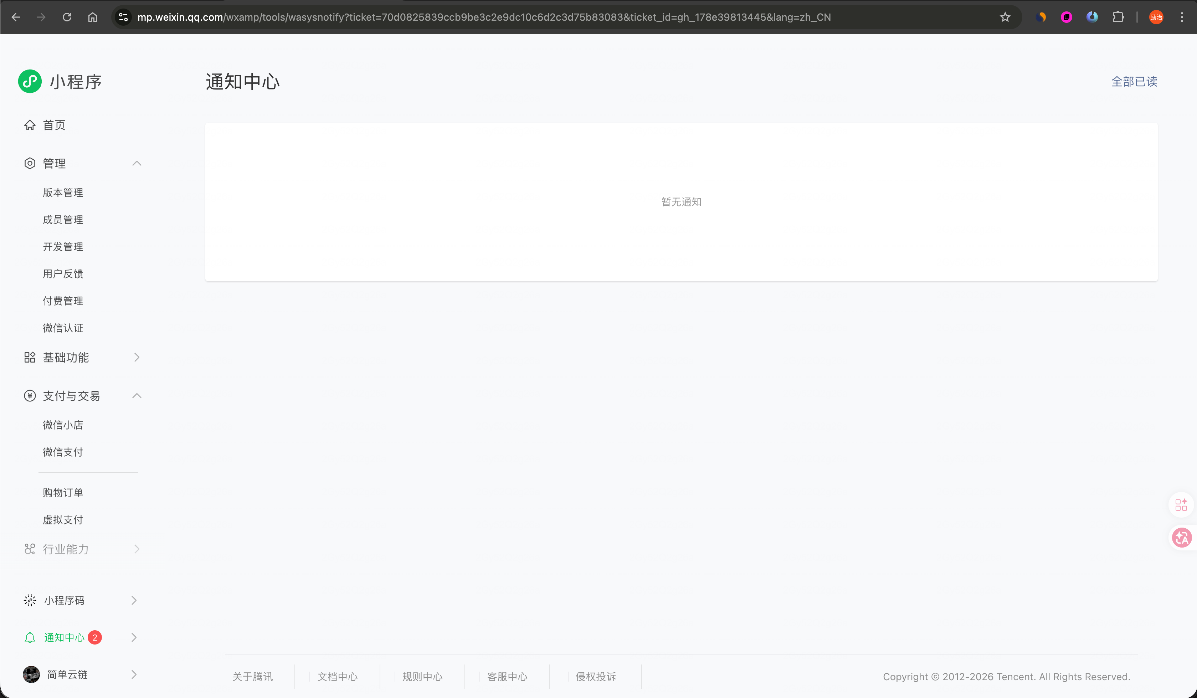Go to 成员管理 page

[x=63, y=220]
